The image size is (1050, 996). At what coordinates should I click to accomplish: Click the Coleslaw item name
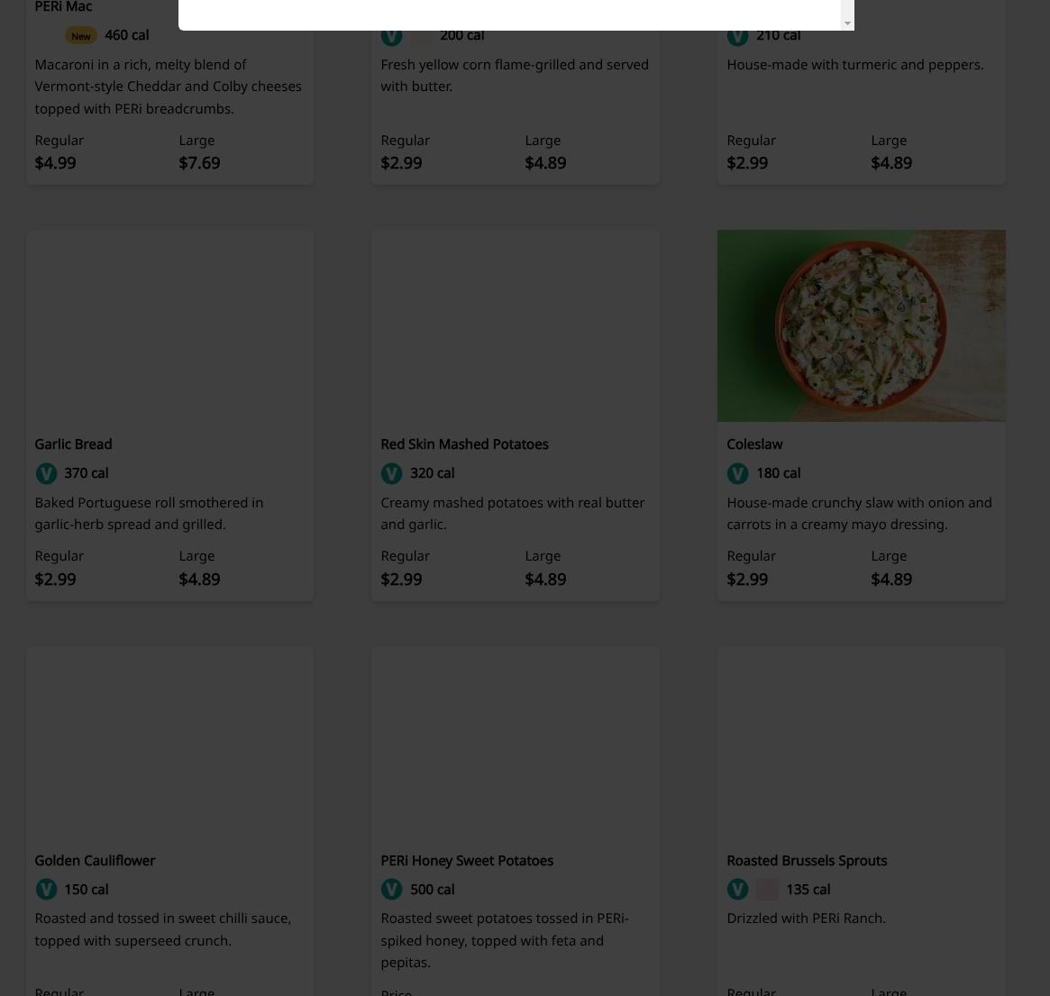tap(754, 444)
